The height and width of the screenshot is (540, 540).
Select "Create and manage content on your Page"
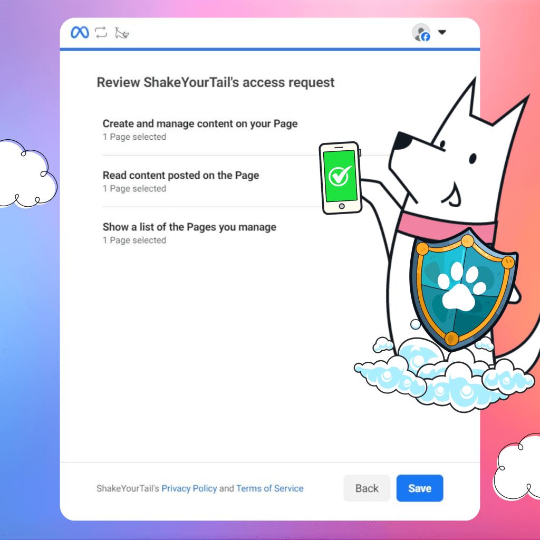pos(200,124)
